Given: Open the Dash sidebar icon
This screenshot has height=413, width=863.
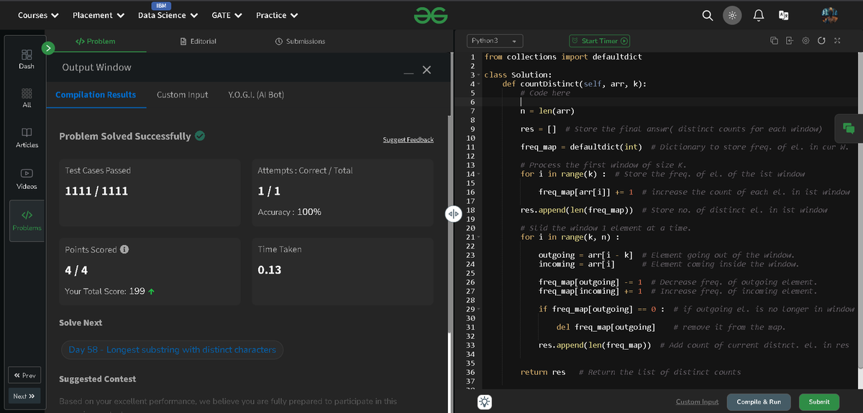Looking at the screenshot, I should point(27,59).
